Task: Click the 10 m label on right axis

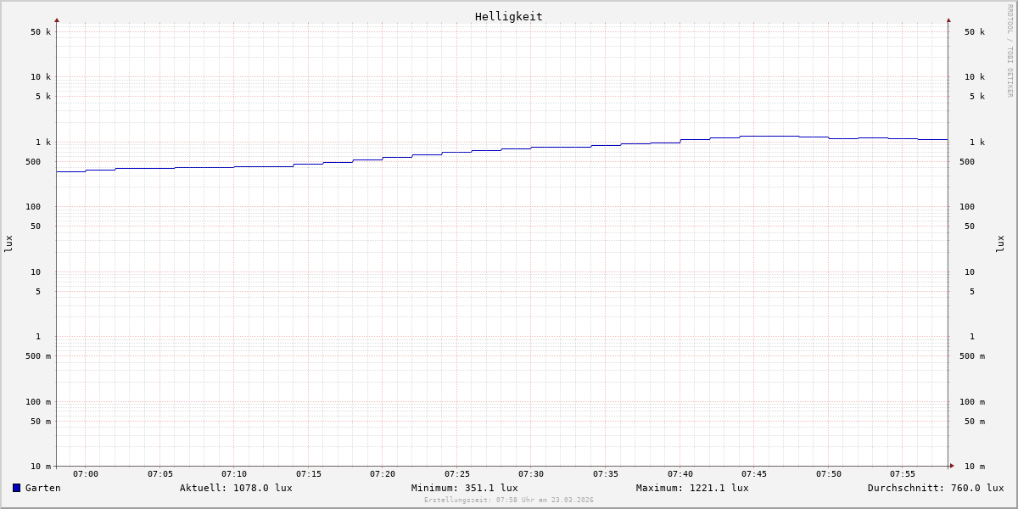Action: [x=975, y=467]
